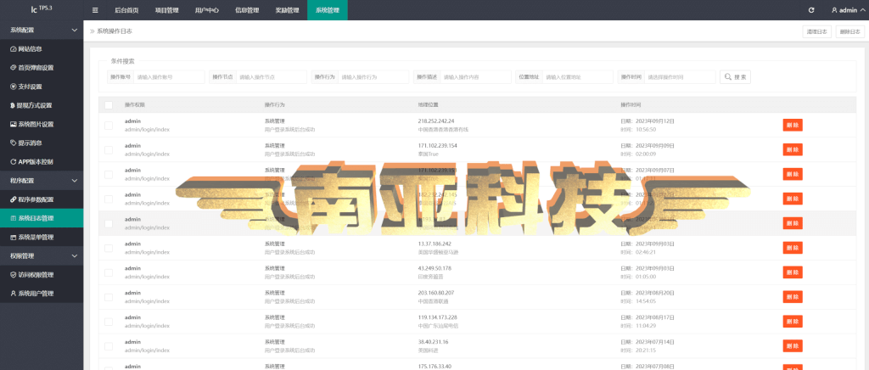This screenshot has width=869, height=370.
Task: Delete the log dated 2023年08月17日
Action: tap(793, 322)
